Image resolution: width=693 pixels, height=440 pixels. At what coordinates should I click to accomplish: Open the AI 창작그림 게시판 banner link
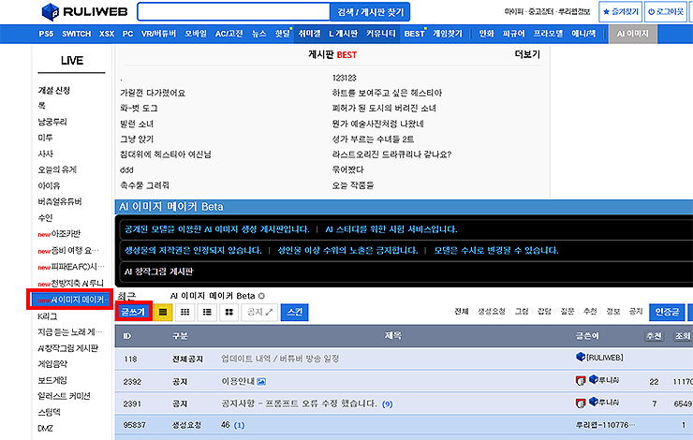click(x=158, y=271)
